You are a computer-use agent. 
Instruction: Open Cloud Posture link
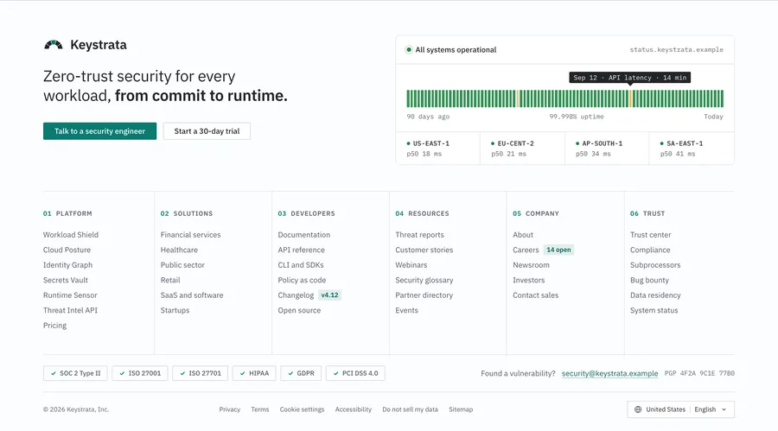pyautogui.click(x=67, y=250)
